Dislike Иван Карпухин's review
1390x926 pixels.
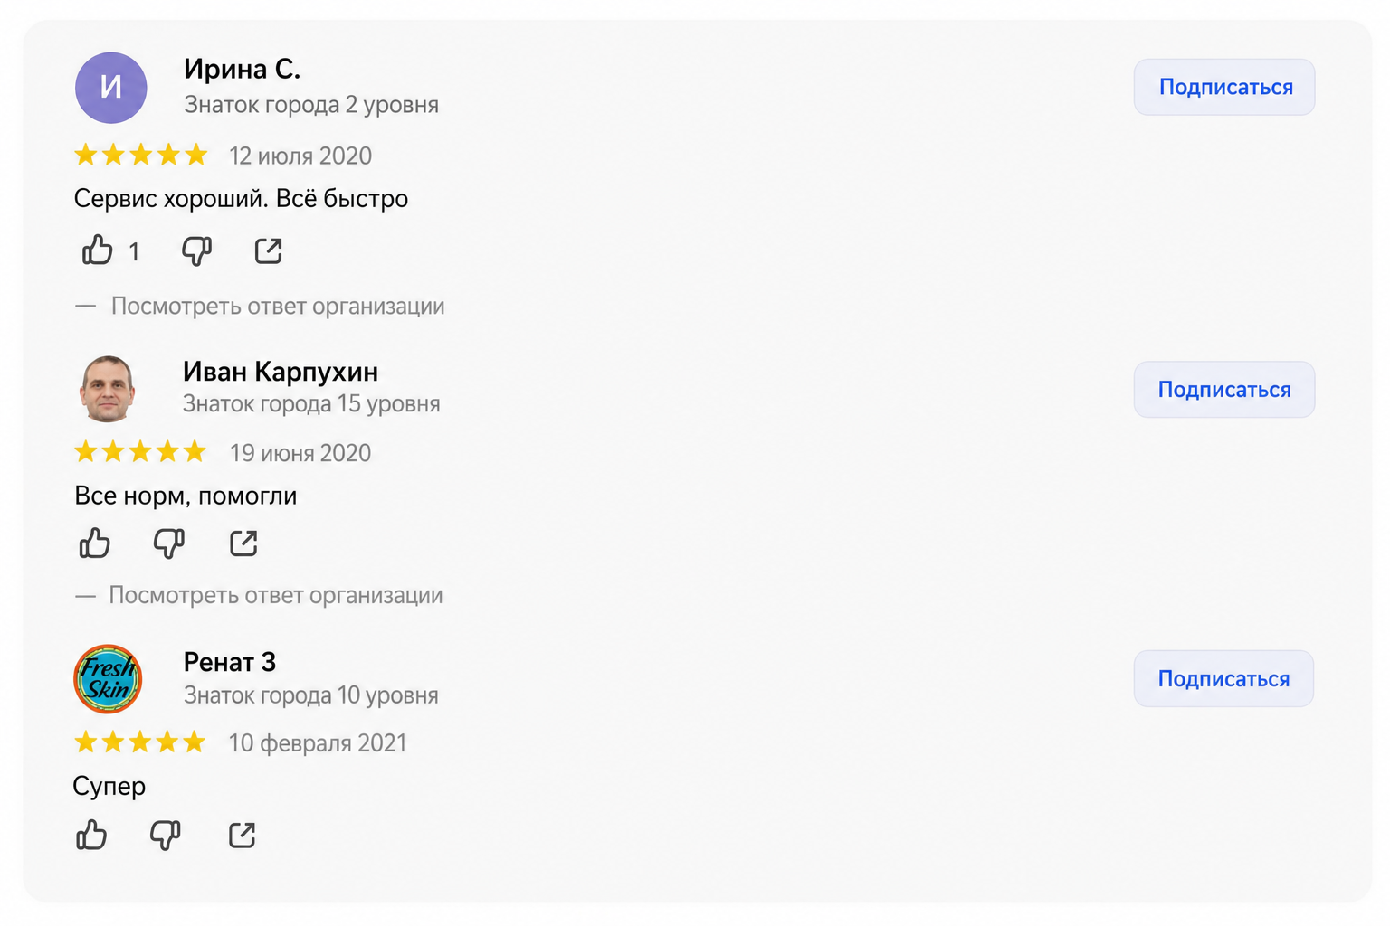tap(168, 543)
